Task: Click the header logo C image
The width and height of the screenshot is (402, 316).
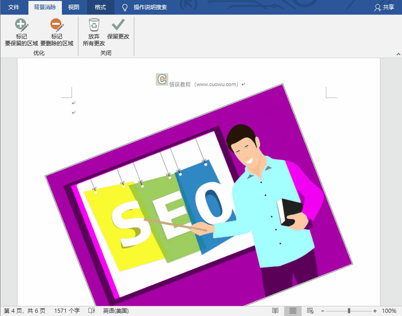Action: tap(162, 79)
